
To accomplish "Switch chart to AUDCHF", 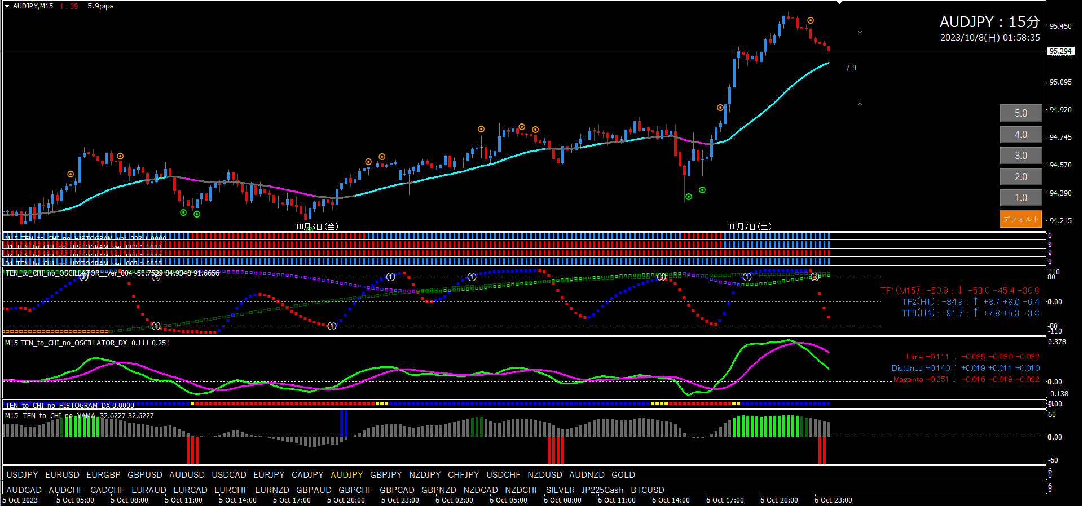I will tap(66, 490).
